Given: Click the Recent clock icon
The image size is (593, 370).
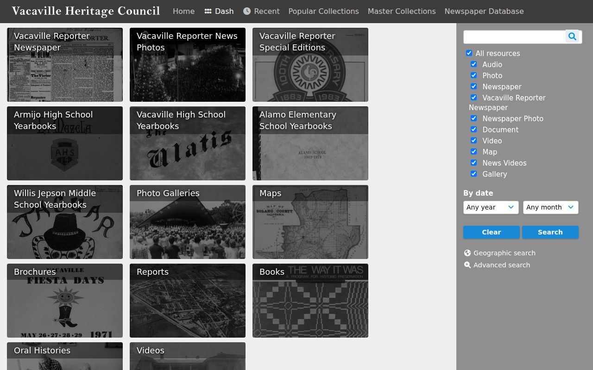Looking at the screenshot, I should pos(247,11).
